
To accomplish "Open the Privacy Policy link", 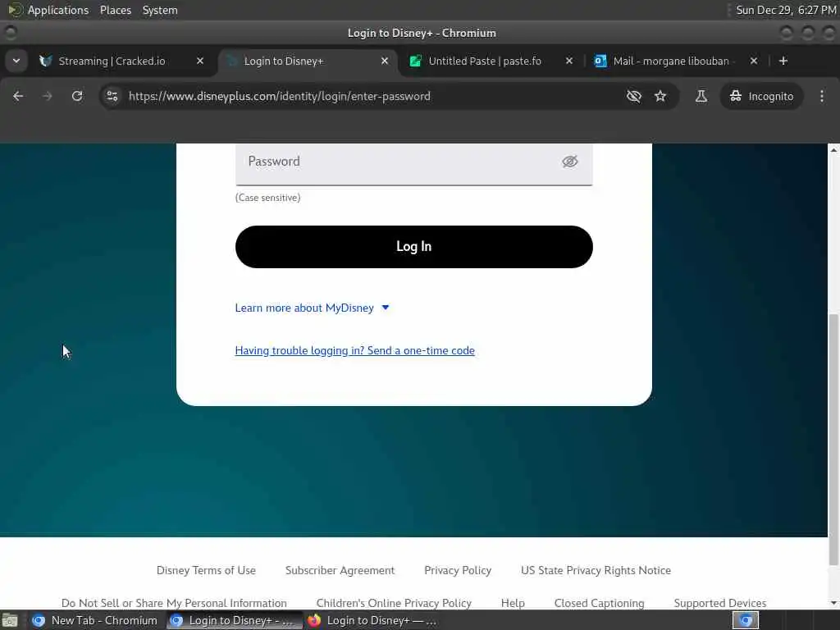I will 458,571.
